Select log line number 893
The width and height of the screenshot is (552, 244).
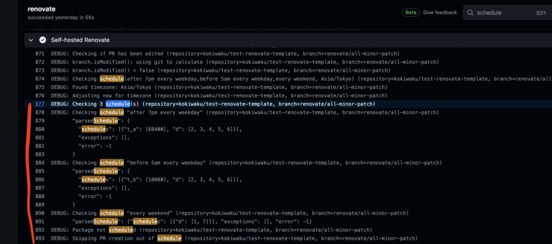39,239
